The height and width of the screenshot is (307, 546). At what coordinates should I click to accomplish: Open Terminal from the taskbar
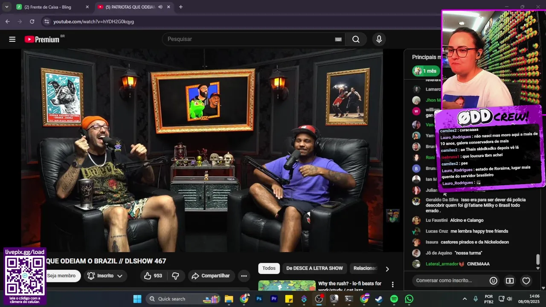click(x=349, y=299)
